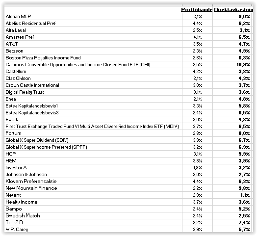
Task: Select the 10,9% yield cell
Action: [x=233, y=65]
